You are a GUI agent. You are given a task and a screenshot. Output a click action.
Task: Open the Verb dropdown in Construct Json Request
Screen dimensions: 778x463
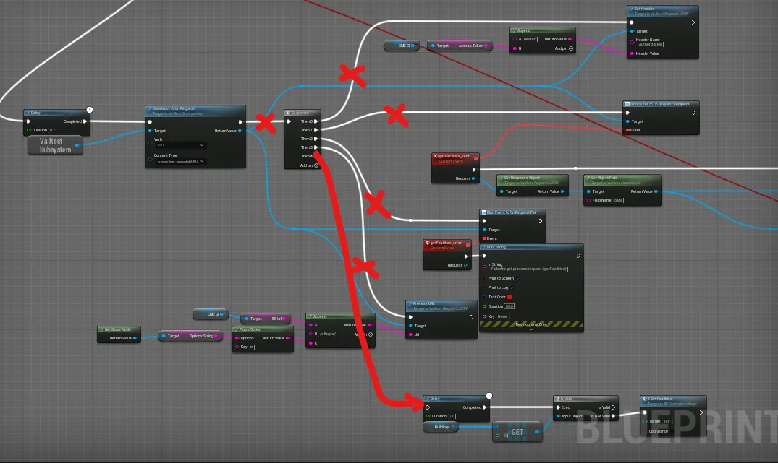click(179, 144)
